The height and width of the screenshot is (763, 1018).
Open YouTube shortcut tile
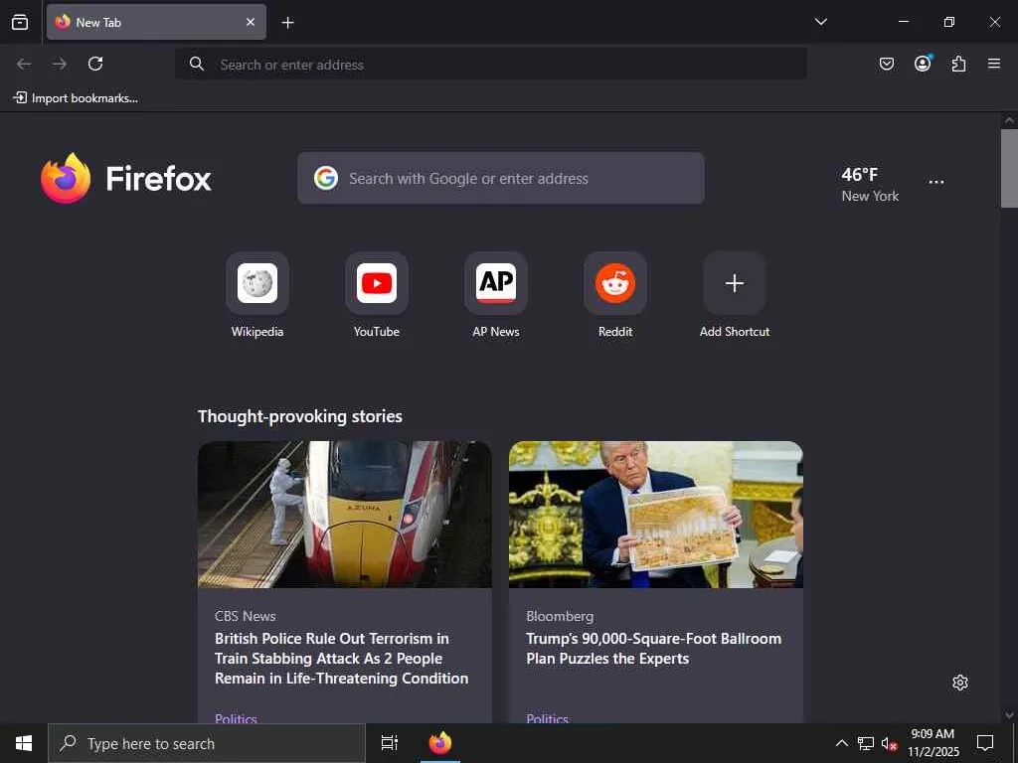[377, 295]
